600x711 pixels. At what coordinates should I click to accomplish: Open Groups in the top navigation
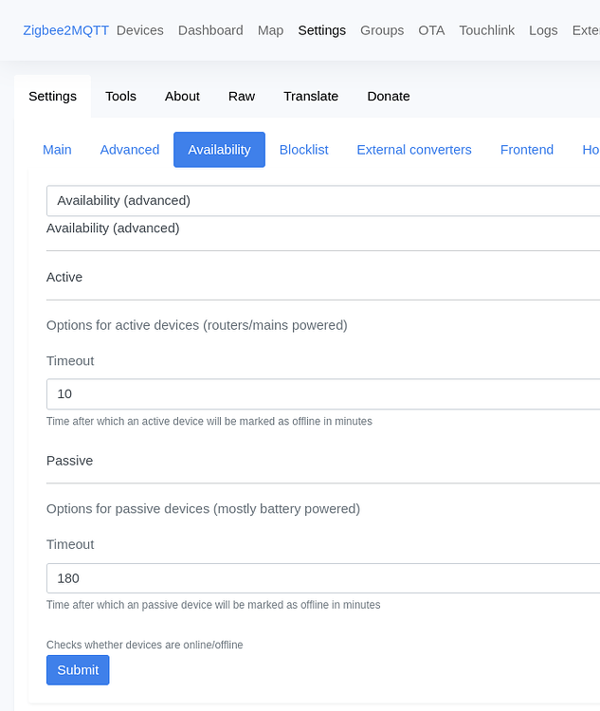click(382, 30)
